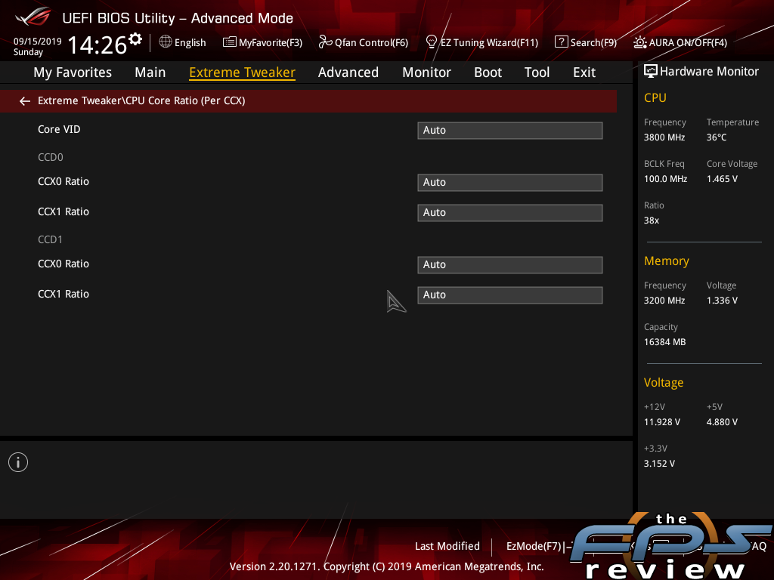
Task: Click the memory capacity value 16384 MB
Action: pos(664,342)
